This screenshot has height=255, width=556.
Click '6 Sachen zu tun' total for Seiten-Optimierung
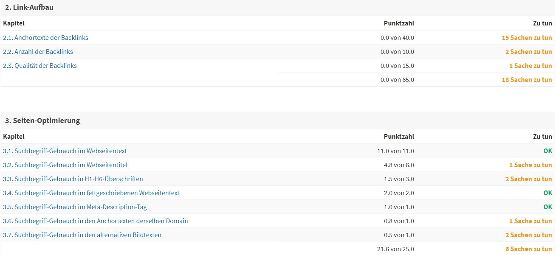pos(528,249)
